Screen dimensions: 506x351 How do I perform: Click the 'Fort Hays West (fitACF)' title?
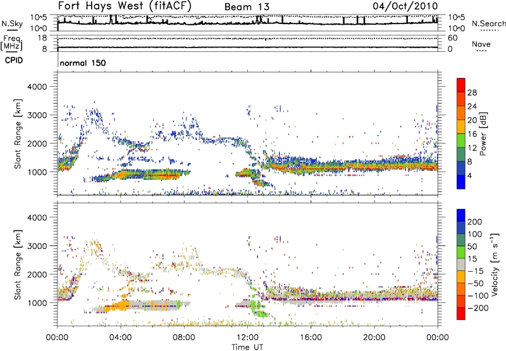click(125, 6)
